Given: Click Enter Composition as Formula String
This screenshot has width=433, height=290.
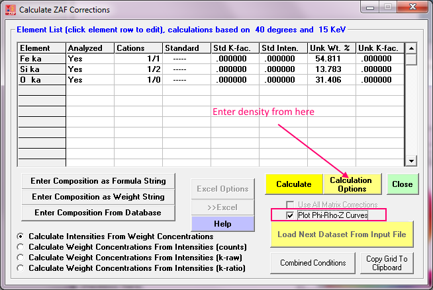Looking at the screenshot, I should pos(99,180).
